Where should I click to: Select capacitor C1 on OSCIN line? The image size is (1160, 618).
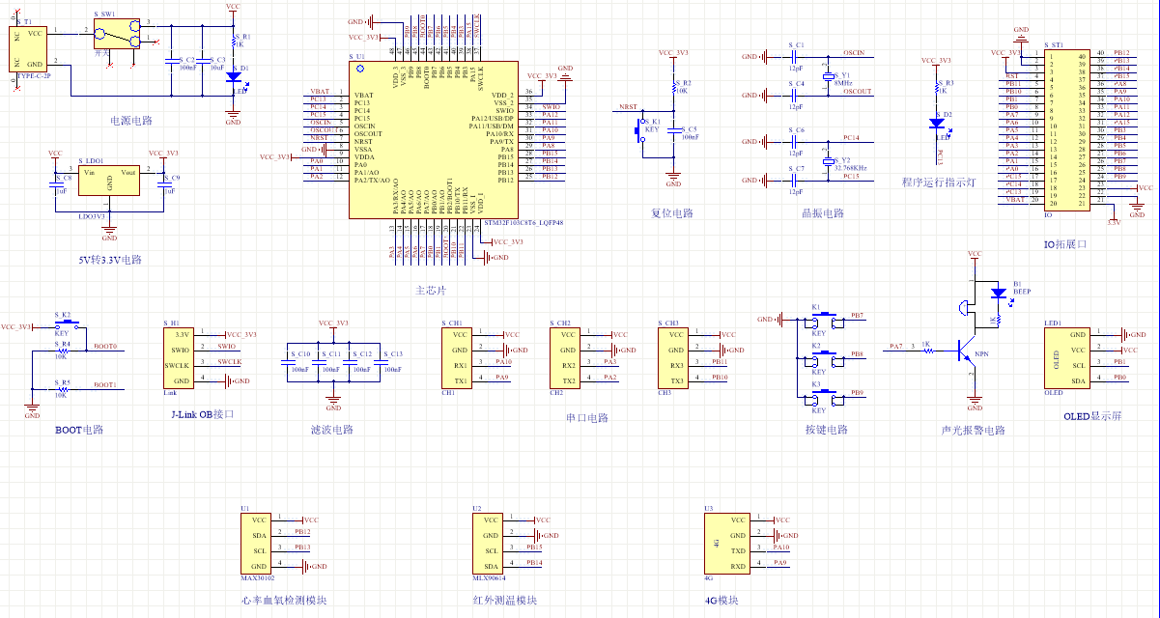pos(796,57)
